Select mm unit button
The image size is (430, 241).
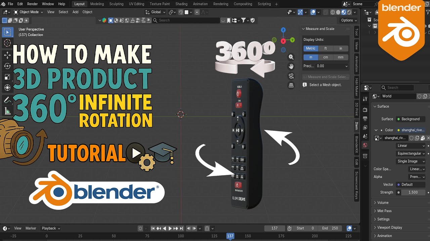[x=341, y=57]
